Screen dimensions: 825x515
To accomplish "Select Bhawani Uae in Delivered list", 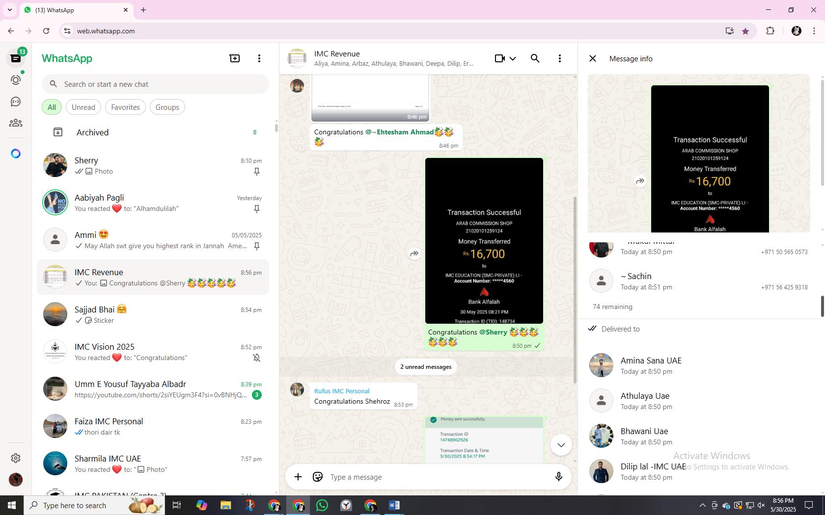I will tap(699, 436).
